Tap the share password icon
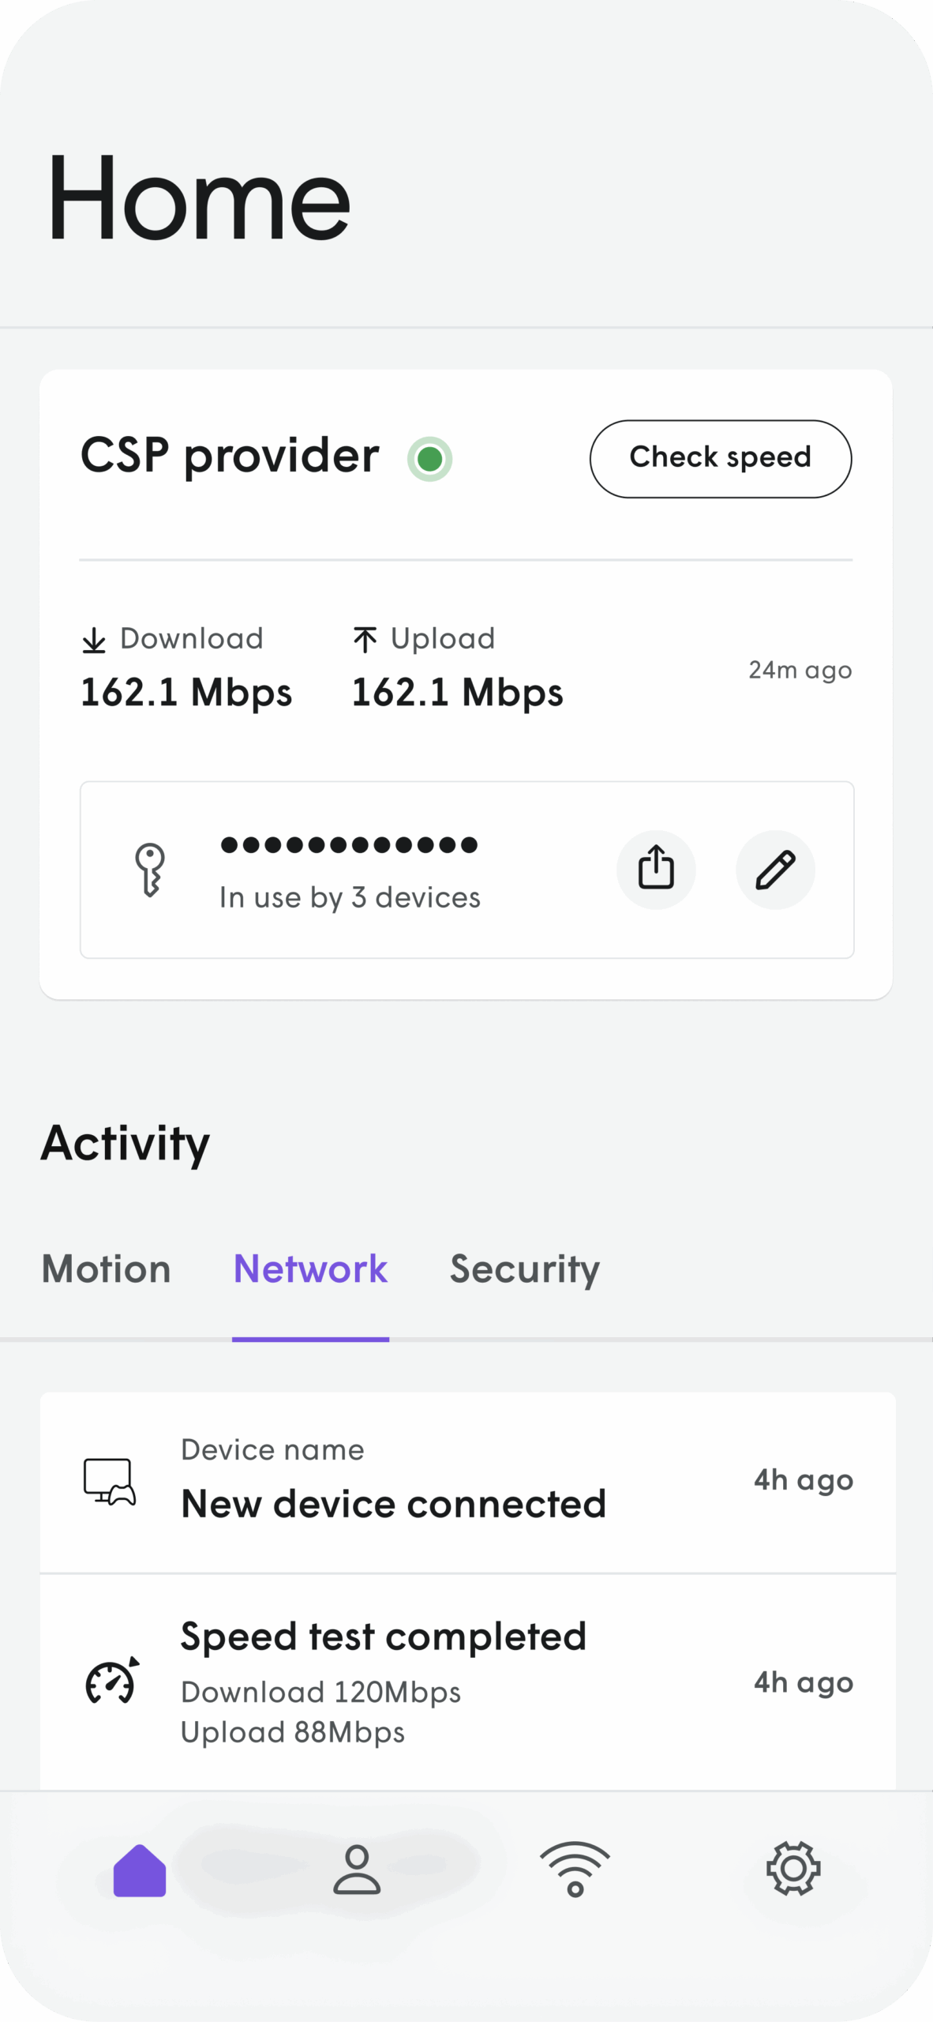Viewport: 933px width, 2022px height. click(655, 869)
